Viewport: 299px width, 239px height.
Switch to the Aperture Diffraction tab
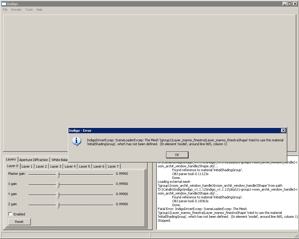click(x=34, y=160)
